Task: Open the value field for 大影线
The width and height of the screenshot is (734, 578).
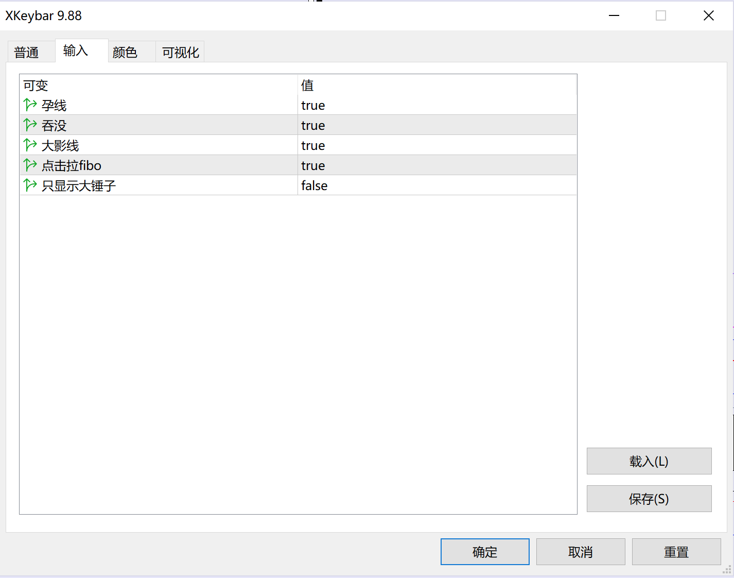Action: click(313, 146)
